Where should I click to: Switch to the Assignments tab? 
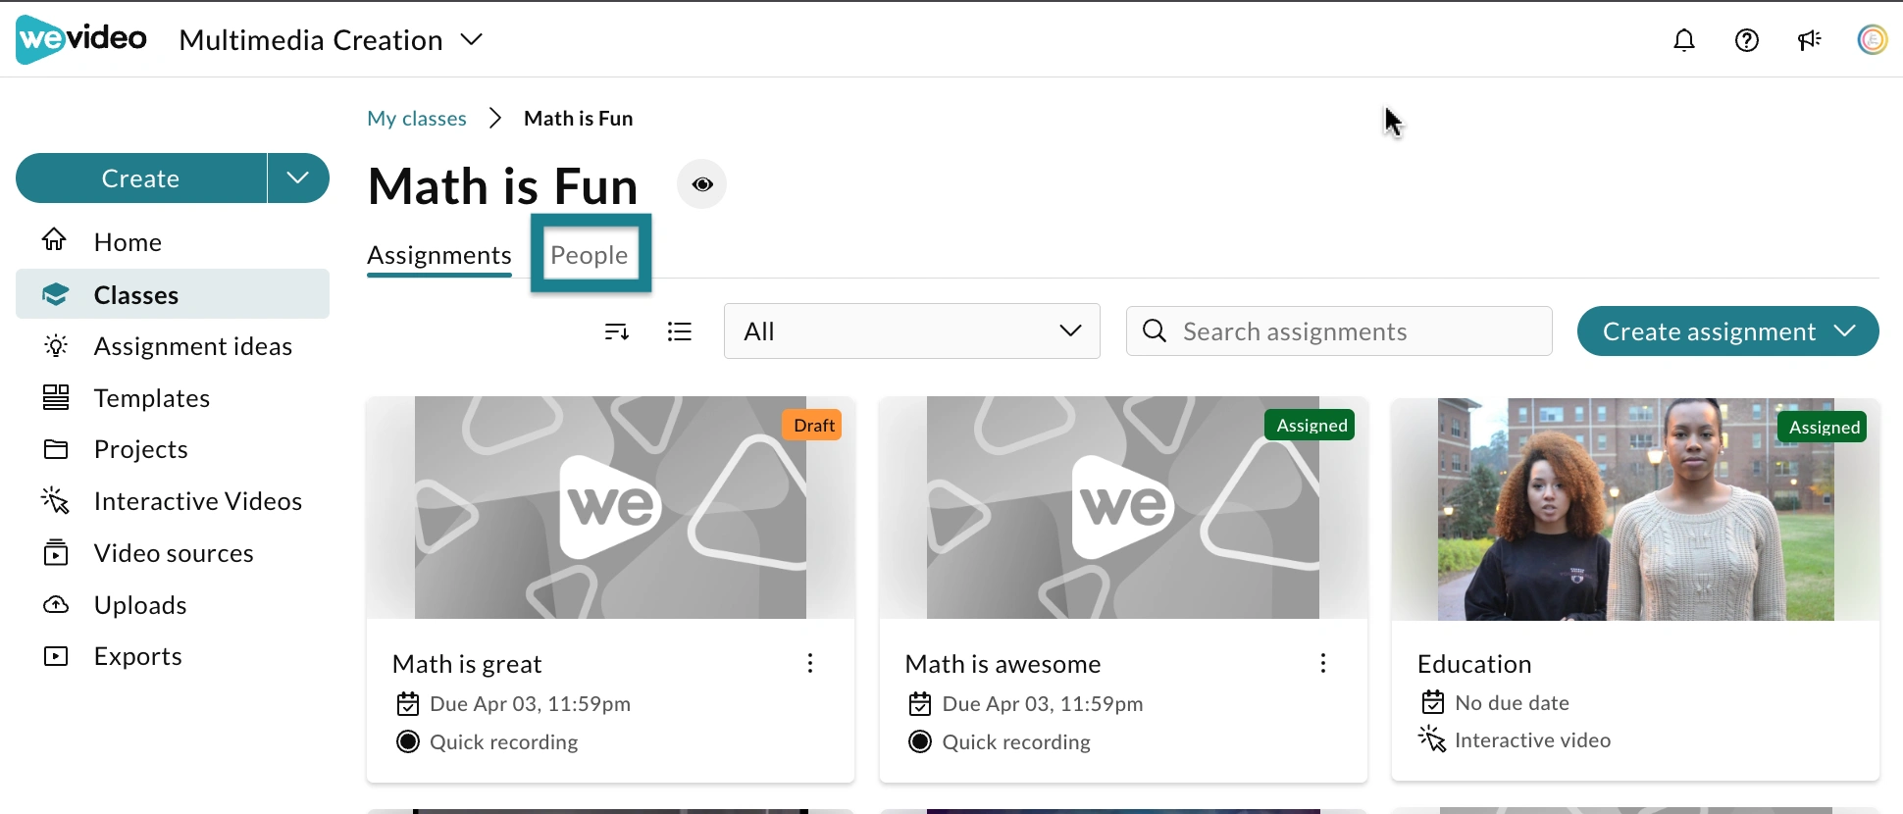pyautogui.click(x=439, y=255)
